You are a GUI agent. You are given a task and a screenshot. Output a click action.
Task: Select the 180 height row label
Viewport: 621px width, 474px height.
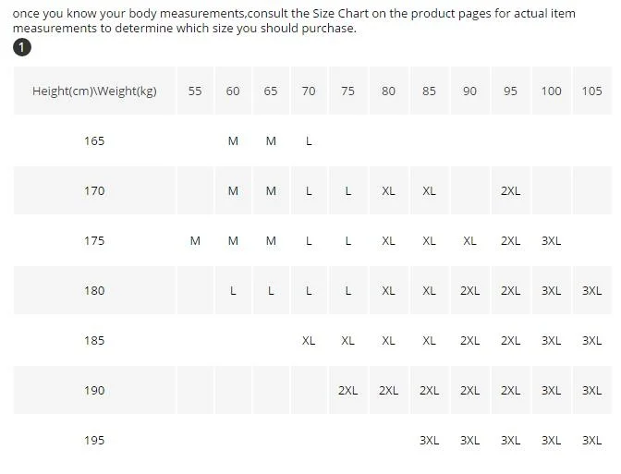pyautogui.click(x=94, y=290)
